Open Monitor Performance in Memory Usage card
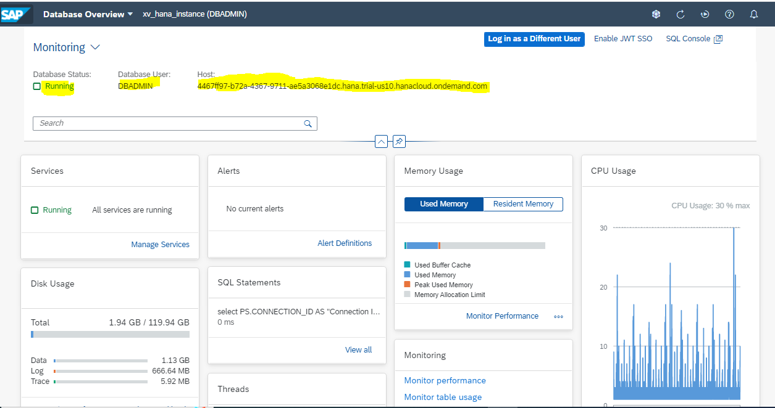775x408 pixels. [x=503, y=316]
